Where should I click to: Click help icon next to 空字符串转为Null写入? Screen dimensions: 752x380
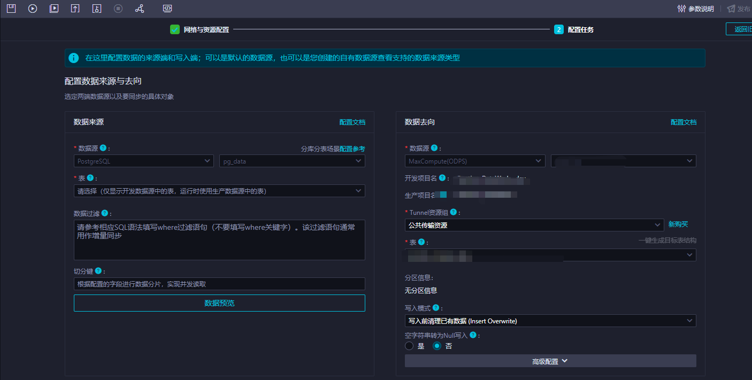473,335
